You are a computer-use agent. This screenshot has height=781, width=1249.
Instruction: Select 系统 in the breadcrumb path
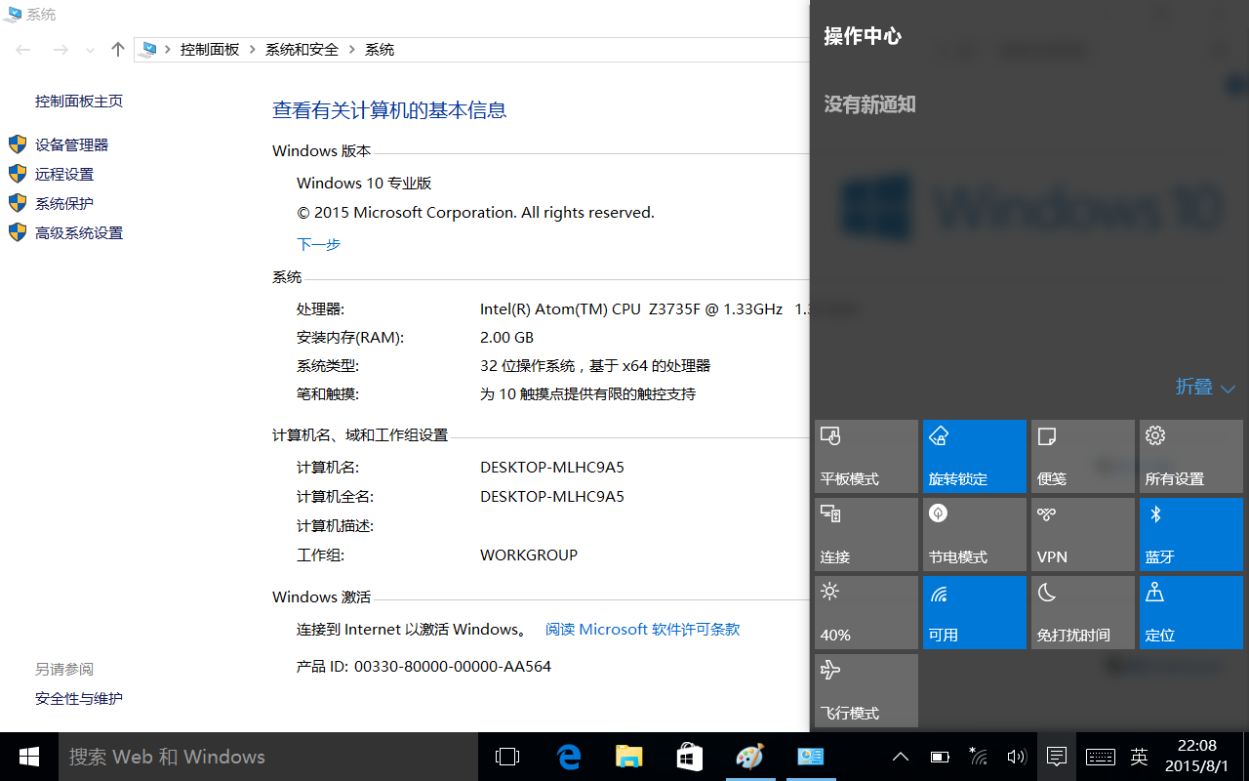(380, 50)
